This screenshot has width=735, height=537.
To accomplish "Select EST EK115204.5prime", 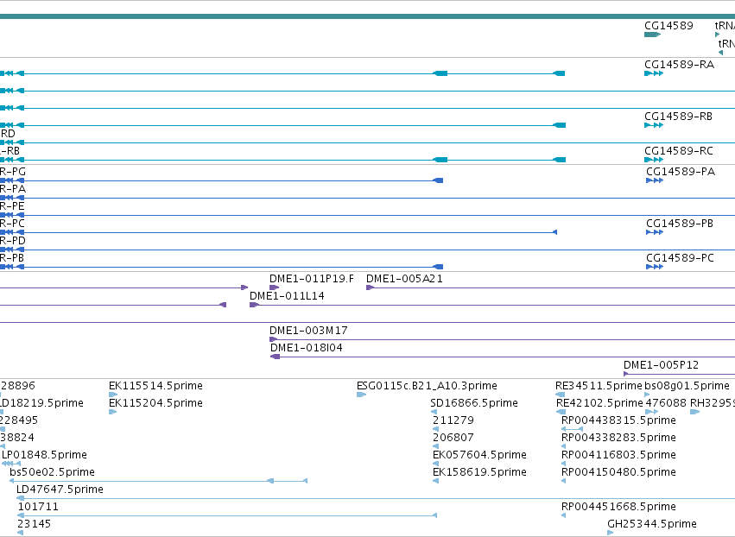I will coord(155,403).
